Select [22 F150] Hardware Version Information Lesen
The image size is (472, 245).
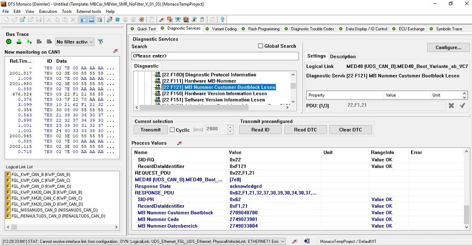point(214,93)
